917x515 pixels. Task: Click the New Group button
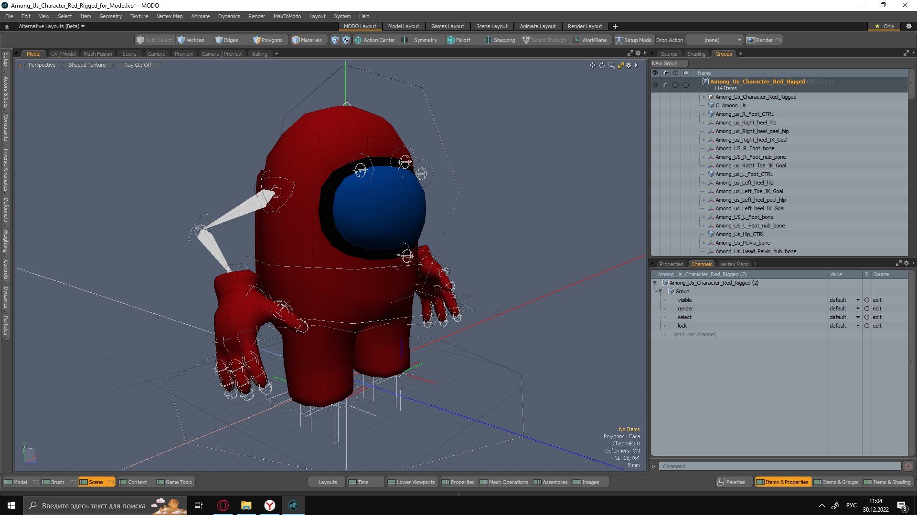click(x=669, y=63)
